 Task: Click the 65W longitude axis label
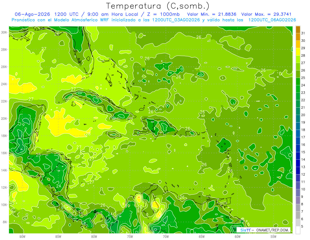pos(202,237)
